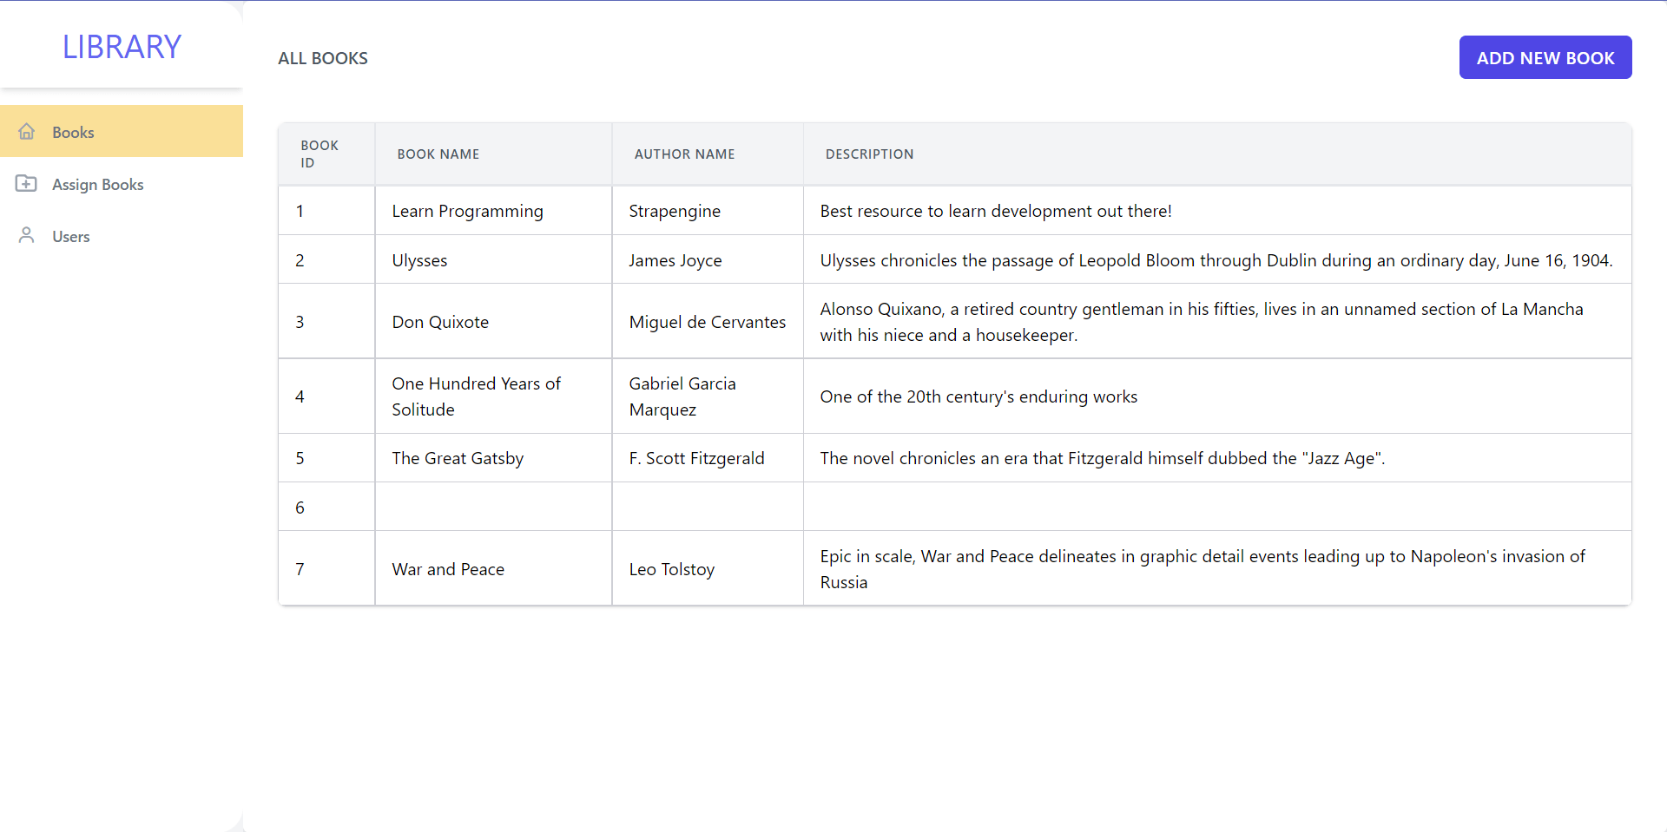Open the Books sidebar menu item
The width and height of the screenshot is (1667, 832).
73,133
